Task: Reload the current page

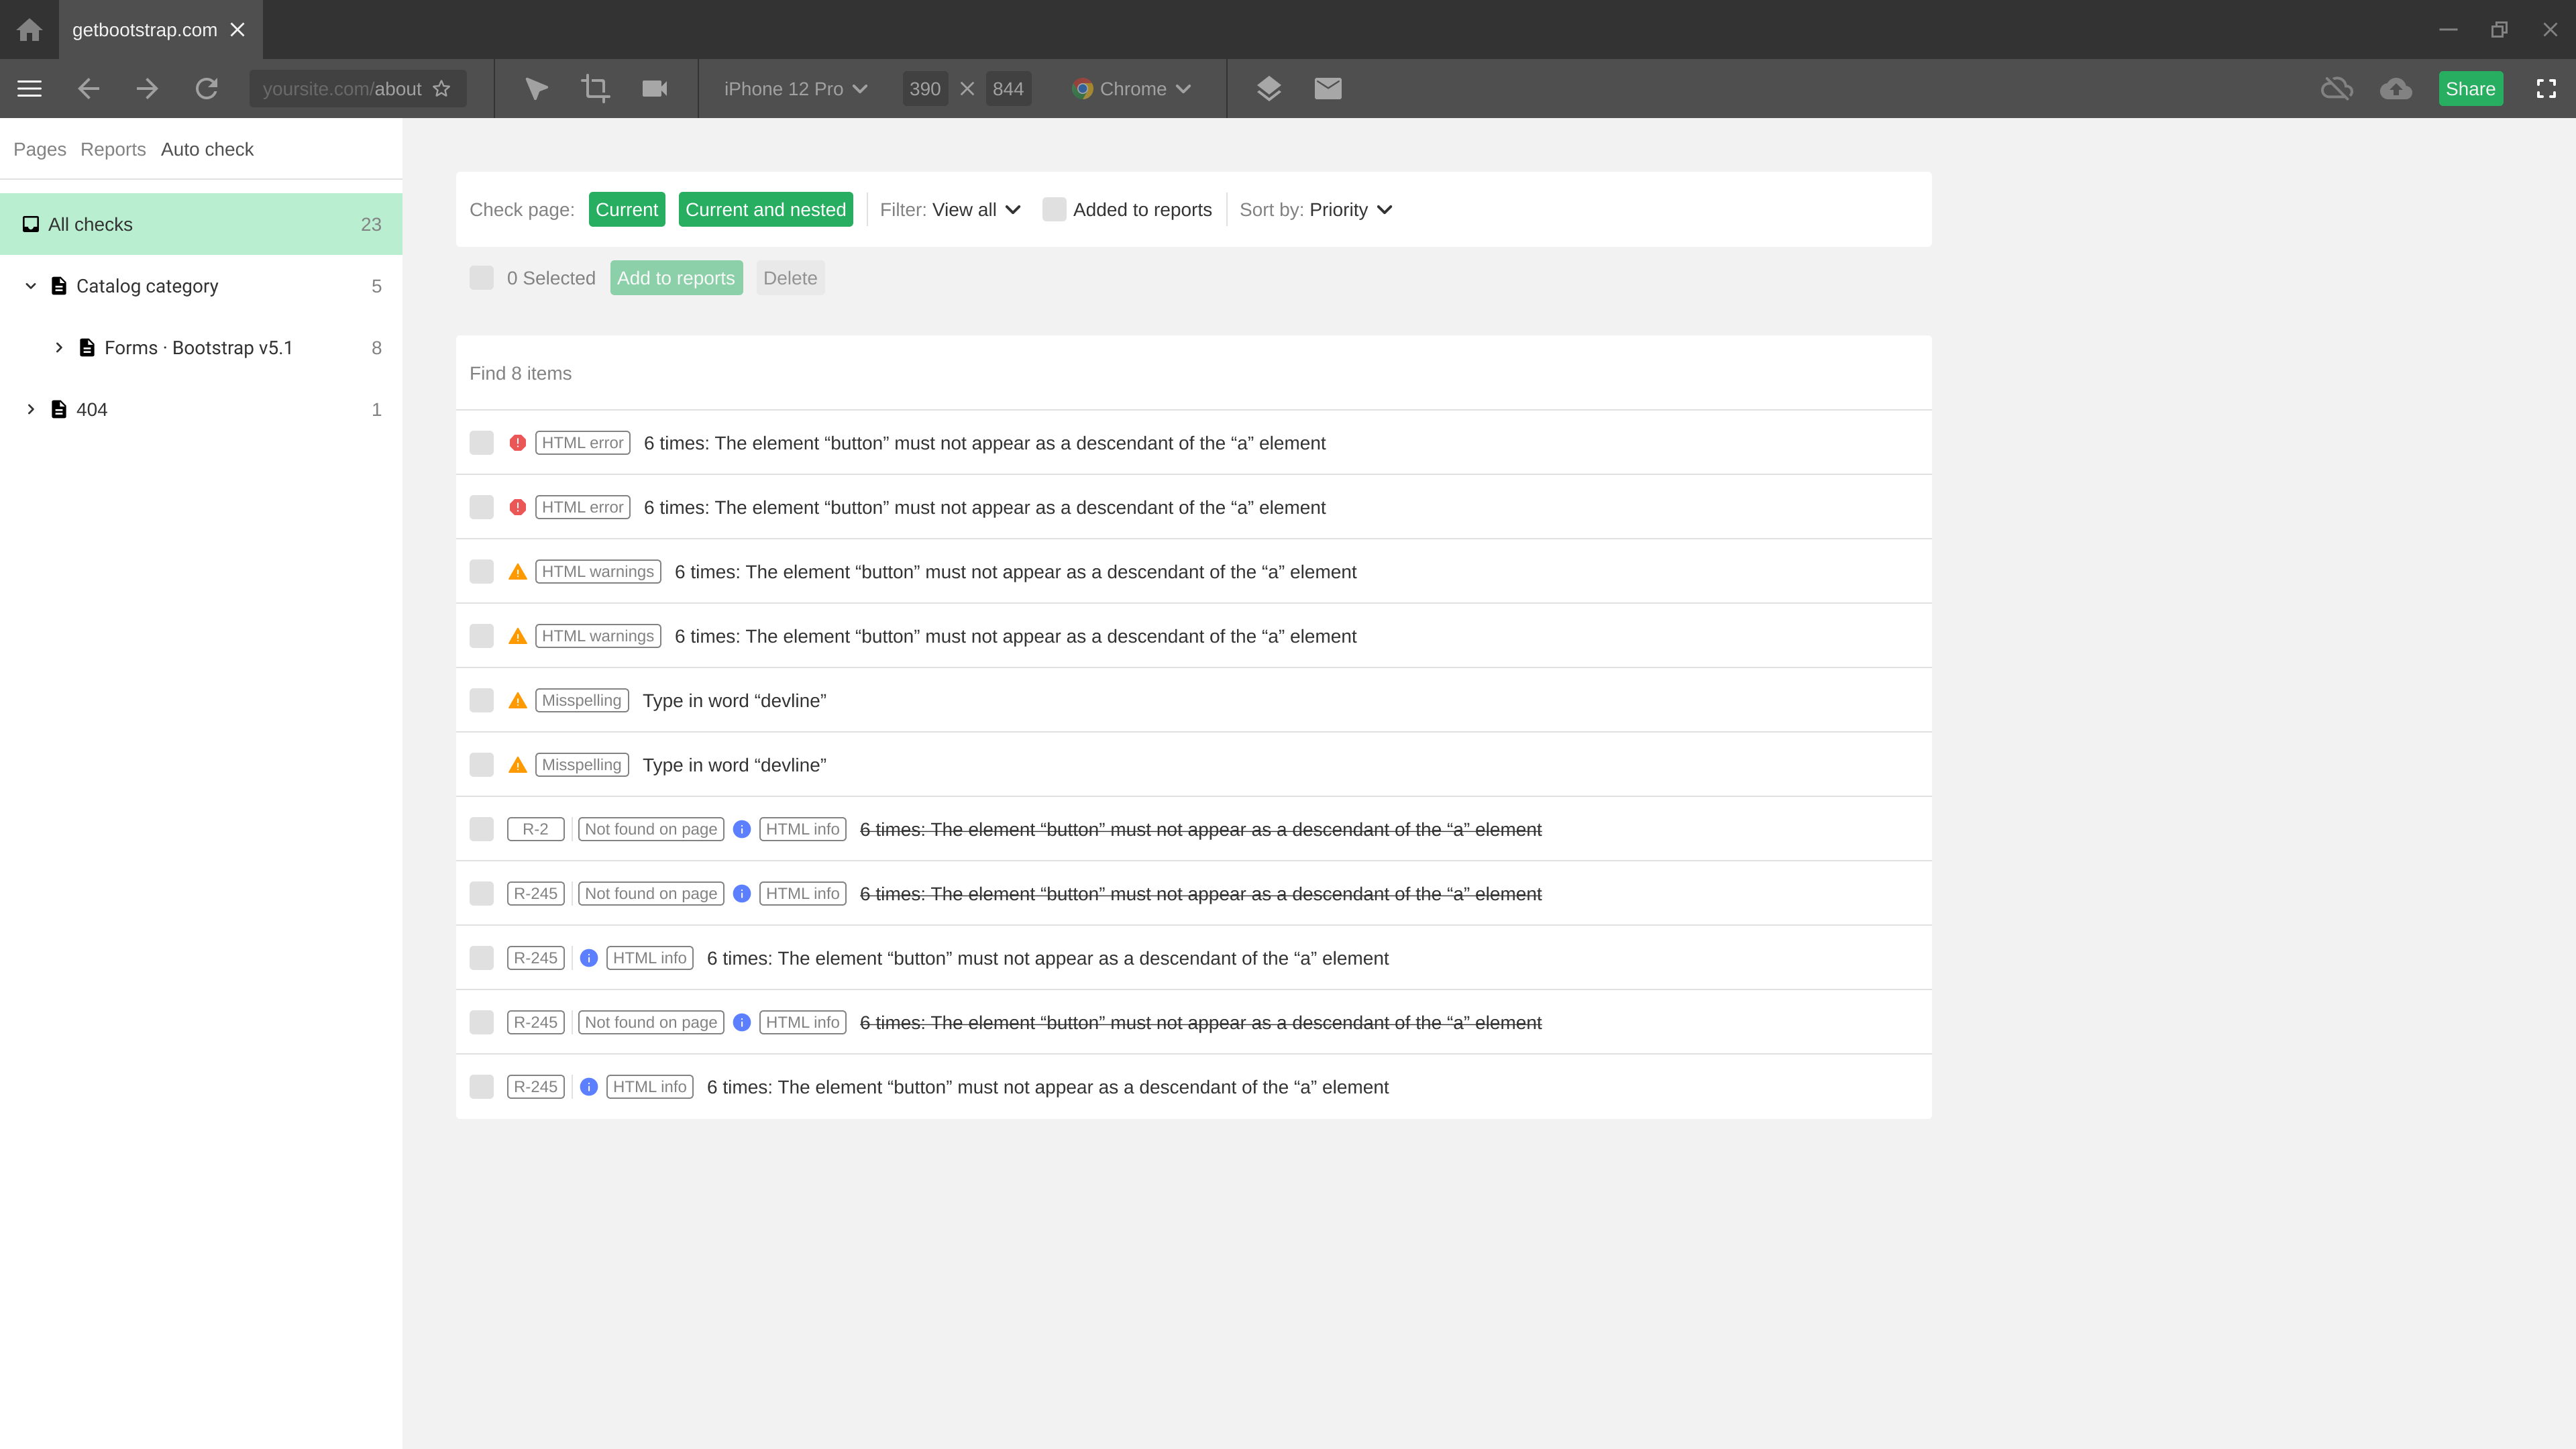Action: coord(207,88)
